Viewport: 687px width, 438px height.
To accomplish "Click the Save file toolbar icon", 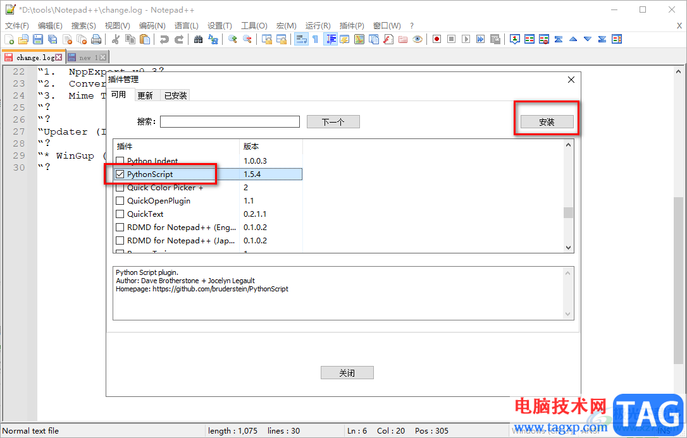I will click(x=38, y=39).
